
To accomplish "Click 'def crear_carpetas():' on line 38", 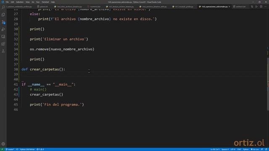I will 43,69.
